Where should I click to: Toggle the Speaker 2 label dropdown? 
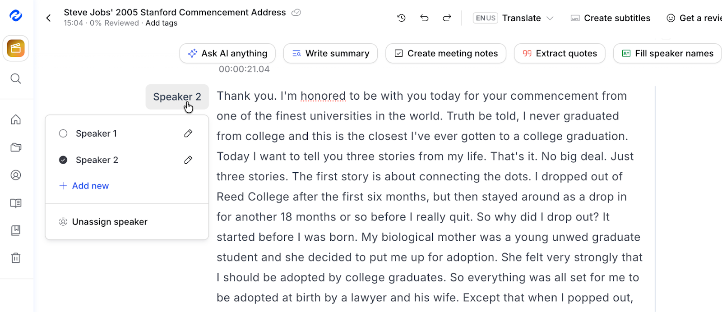(x=177, y=97)
